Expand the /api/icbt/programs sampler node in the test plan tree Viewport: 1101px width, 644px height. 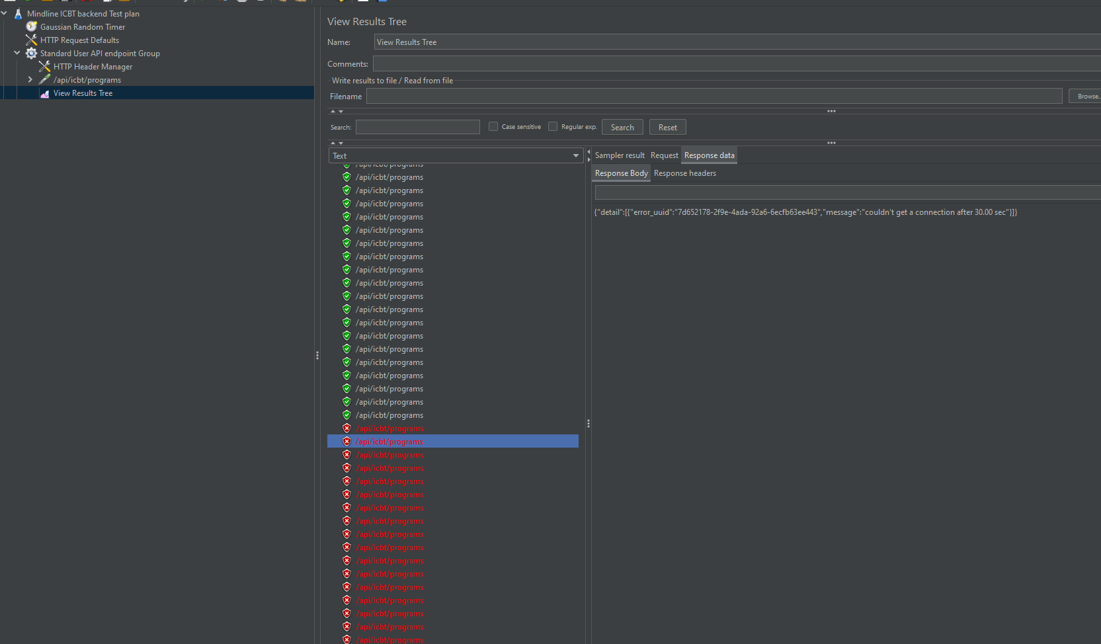(x=30, y=79)
